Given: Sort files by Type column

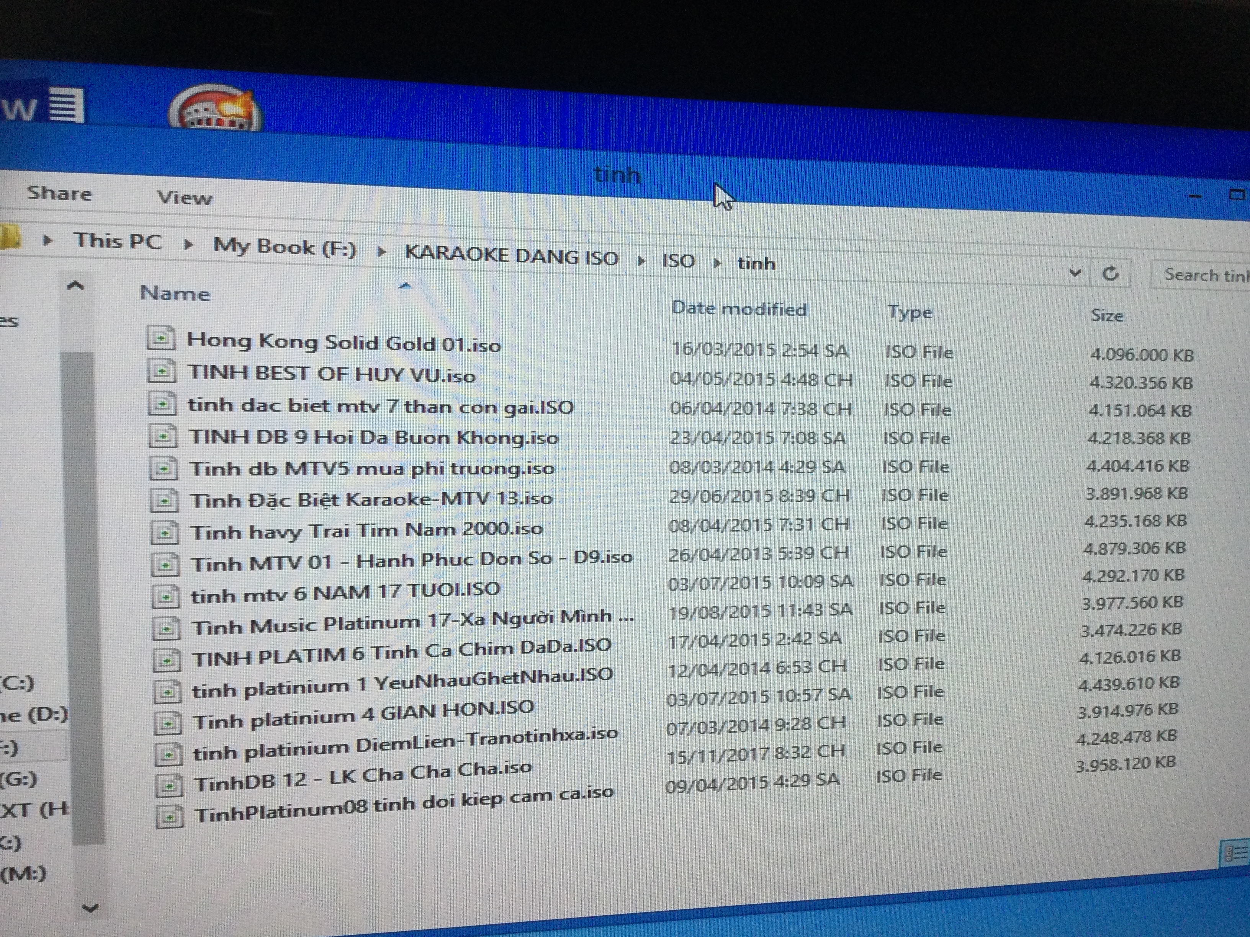Looking at the screenshot, I should point(909,312).
